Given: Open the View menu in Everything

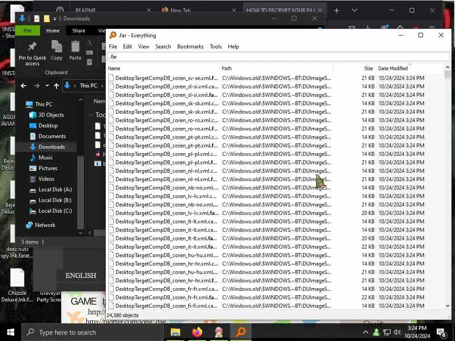Looking at the screenshot, I should tap(144, 46).
